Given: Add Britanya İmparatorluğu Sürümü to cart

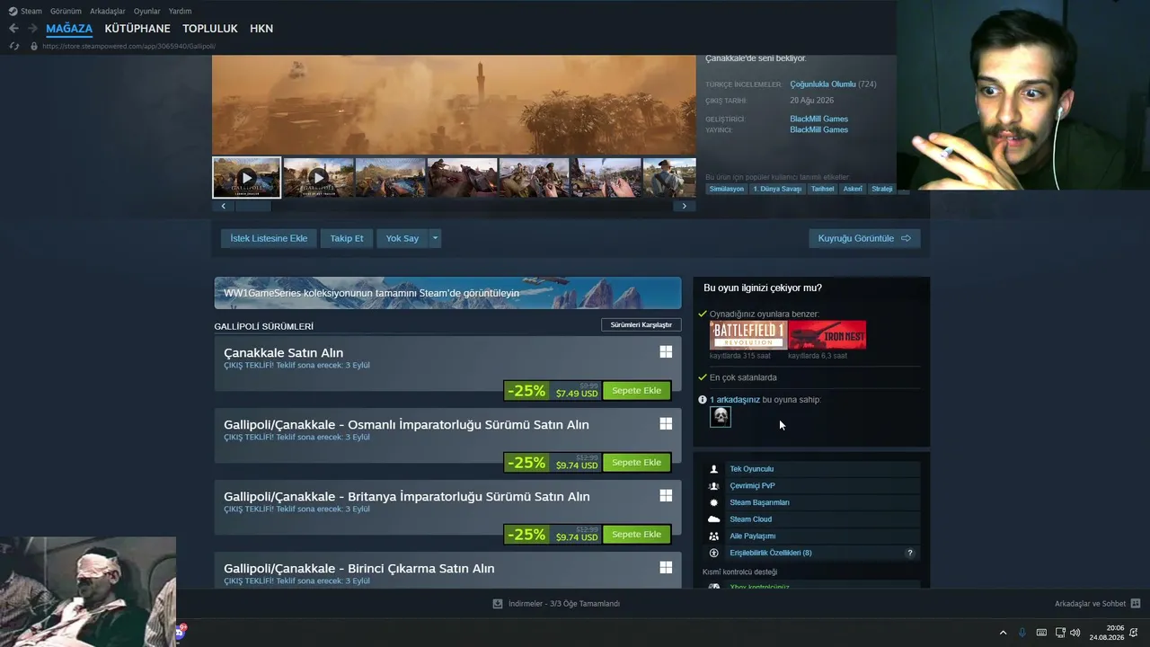Looking at the screenshot, I should 636,535.
